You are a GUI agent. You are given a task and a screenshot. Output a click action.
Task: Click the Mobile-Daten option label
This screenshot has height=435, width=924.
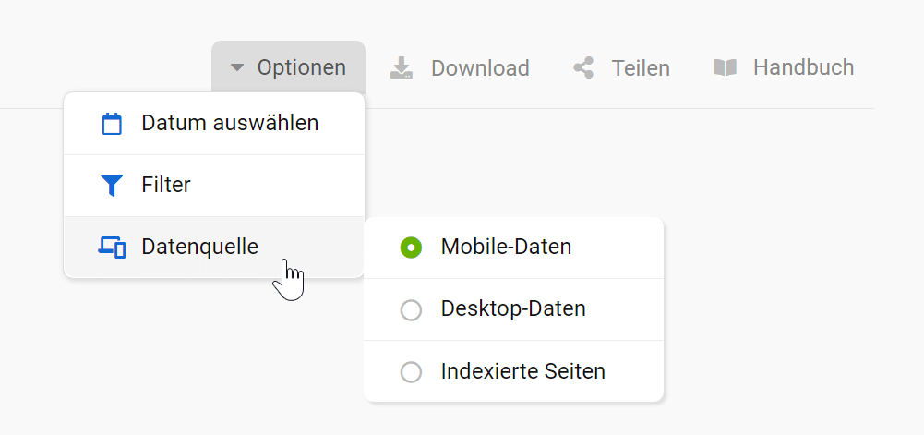point(506,247)
